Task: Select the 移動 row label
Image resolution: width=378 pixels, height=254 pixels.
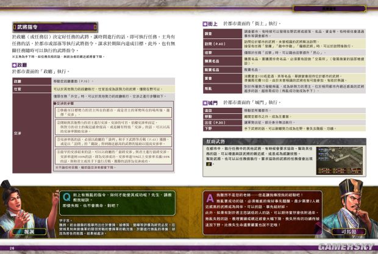Action: pos(223,116)
